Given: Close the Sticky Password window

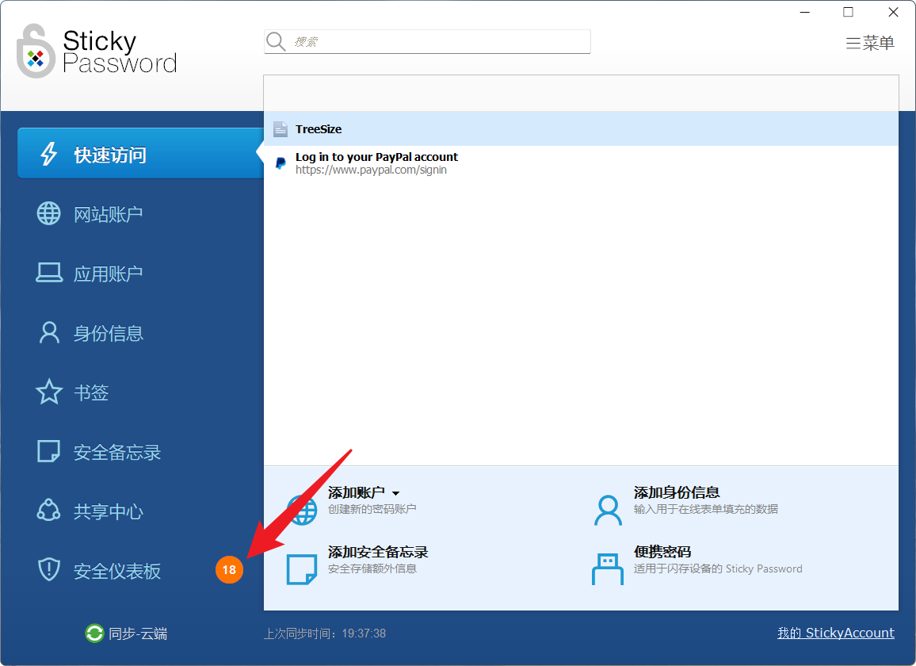Looking at the screenshot, I should click(893, 12).
